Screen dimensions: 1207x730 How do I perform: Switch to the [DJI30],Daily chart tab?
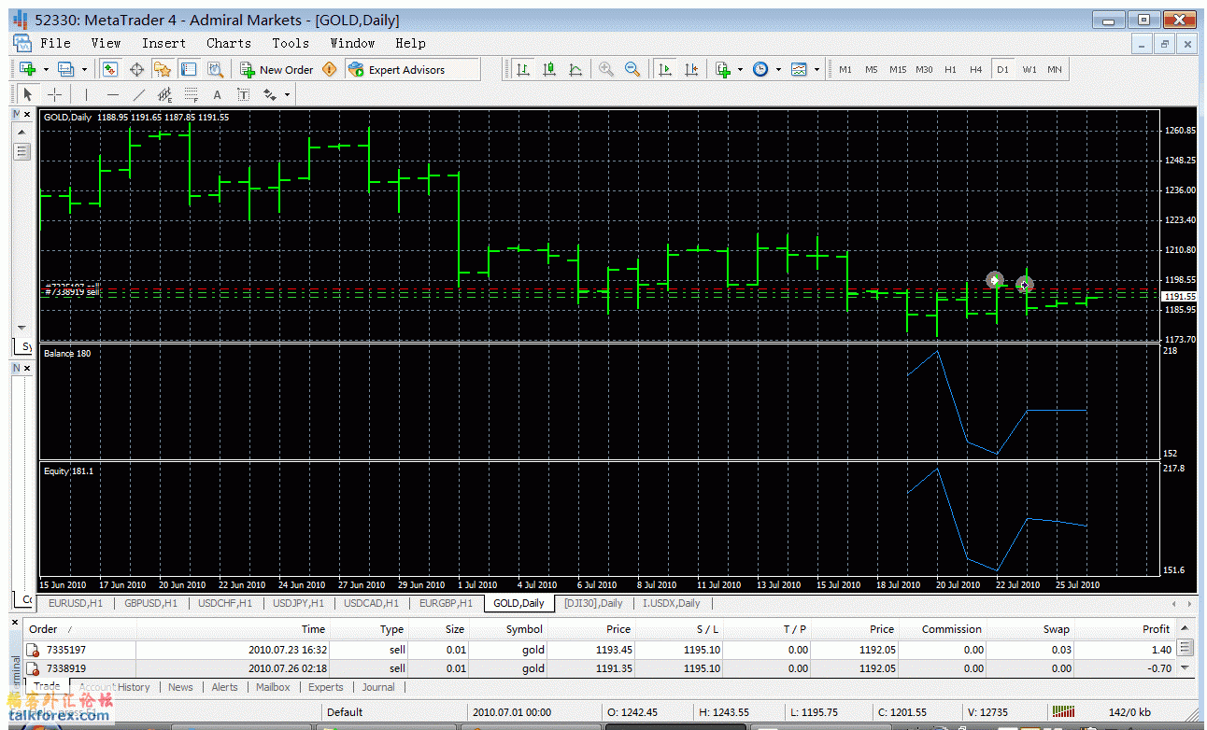[593, 603]
